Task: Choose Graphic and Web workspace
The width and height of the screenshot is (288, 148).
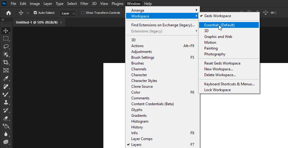Action: point(229,37)
